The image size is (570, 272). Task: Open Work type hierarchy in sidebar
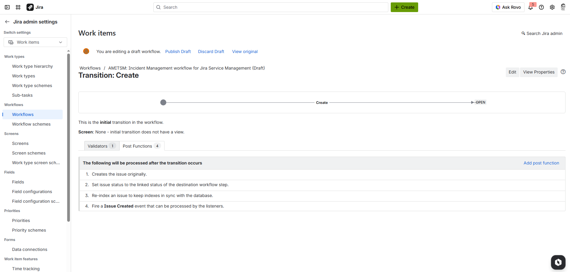[33, 66]
